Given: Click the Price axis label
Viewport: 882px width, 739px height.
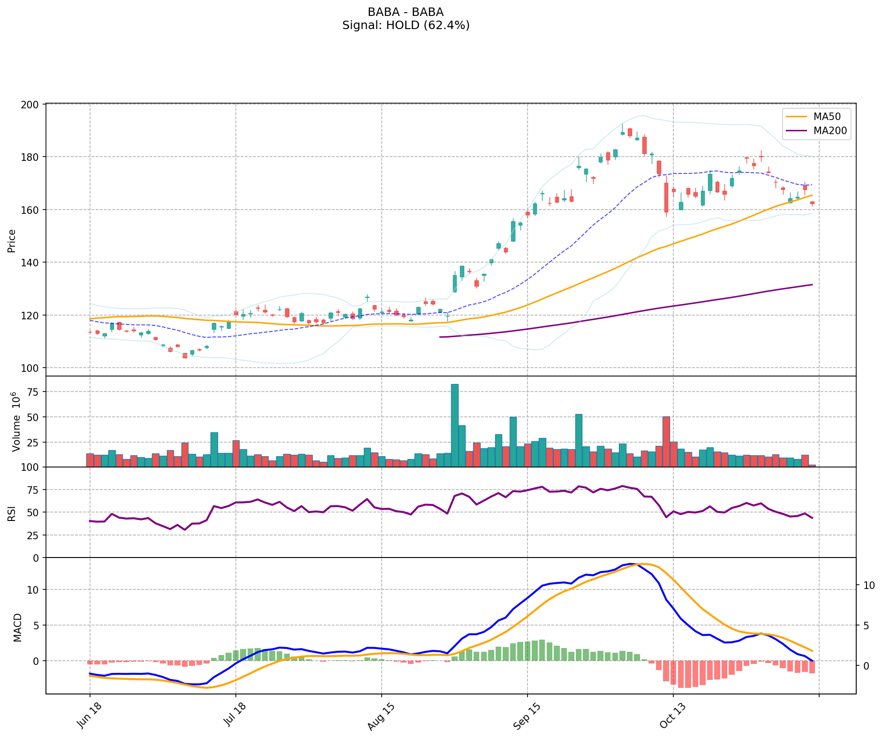Looking at the screenshot, I should click(x=12, y=241).
